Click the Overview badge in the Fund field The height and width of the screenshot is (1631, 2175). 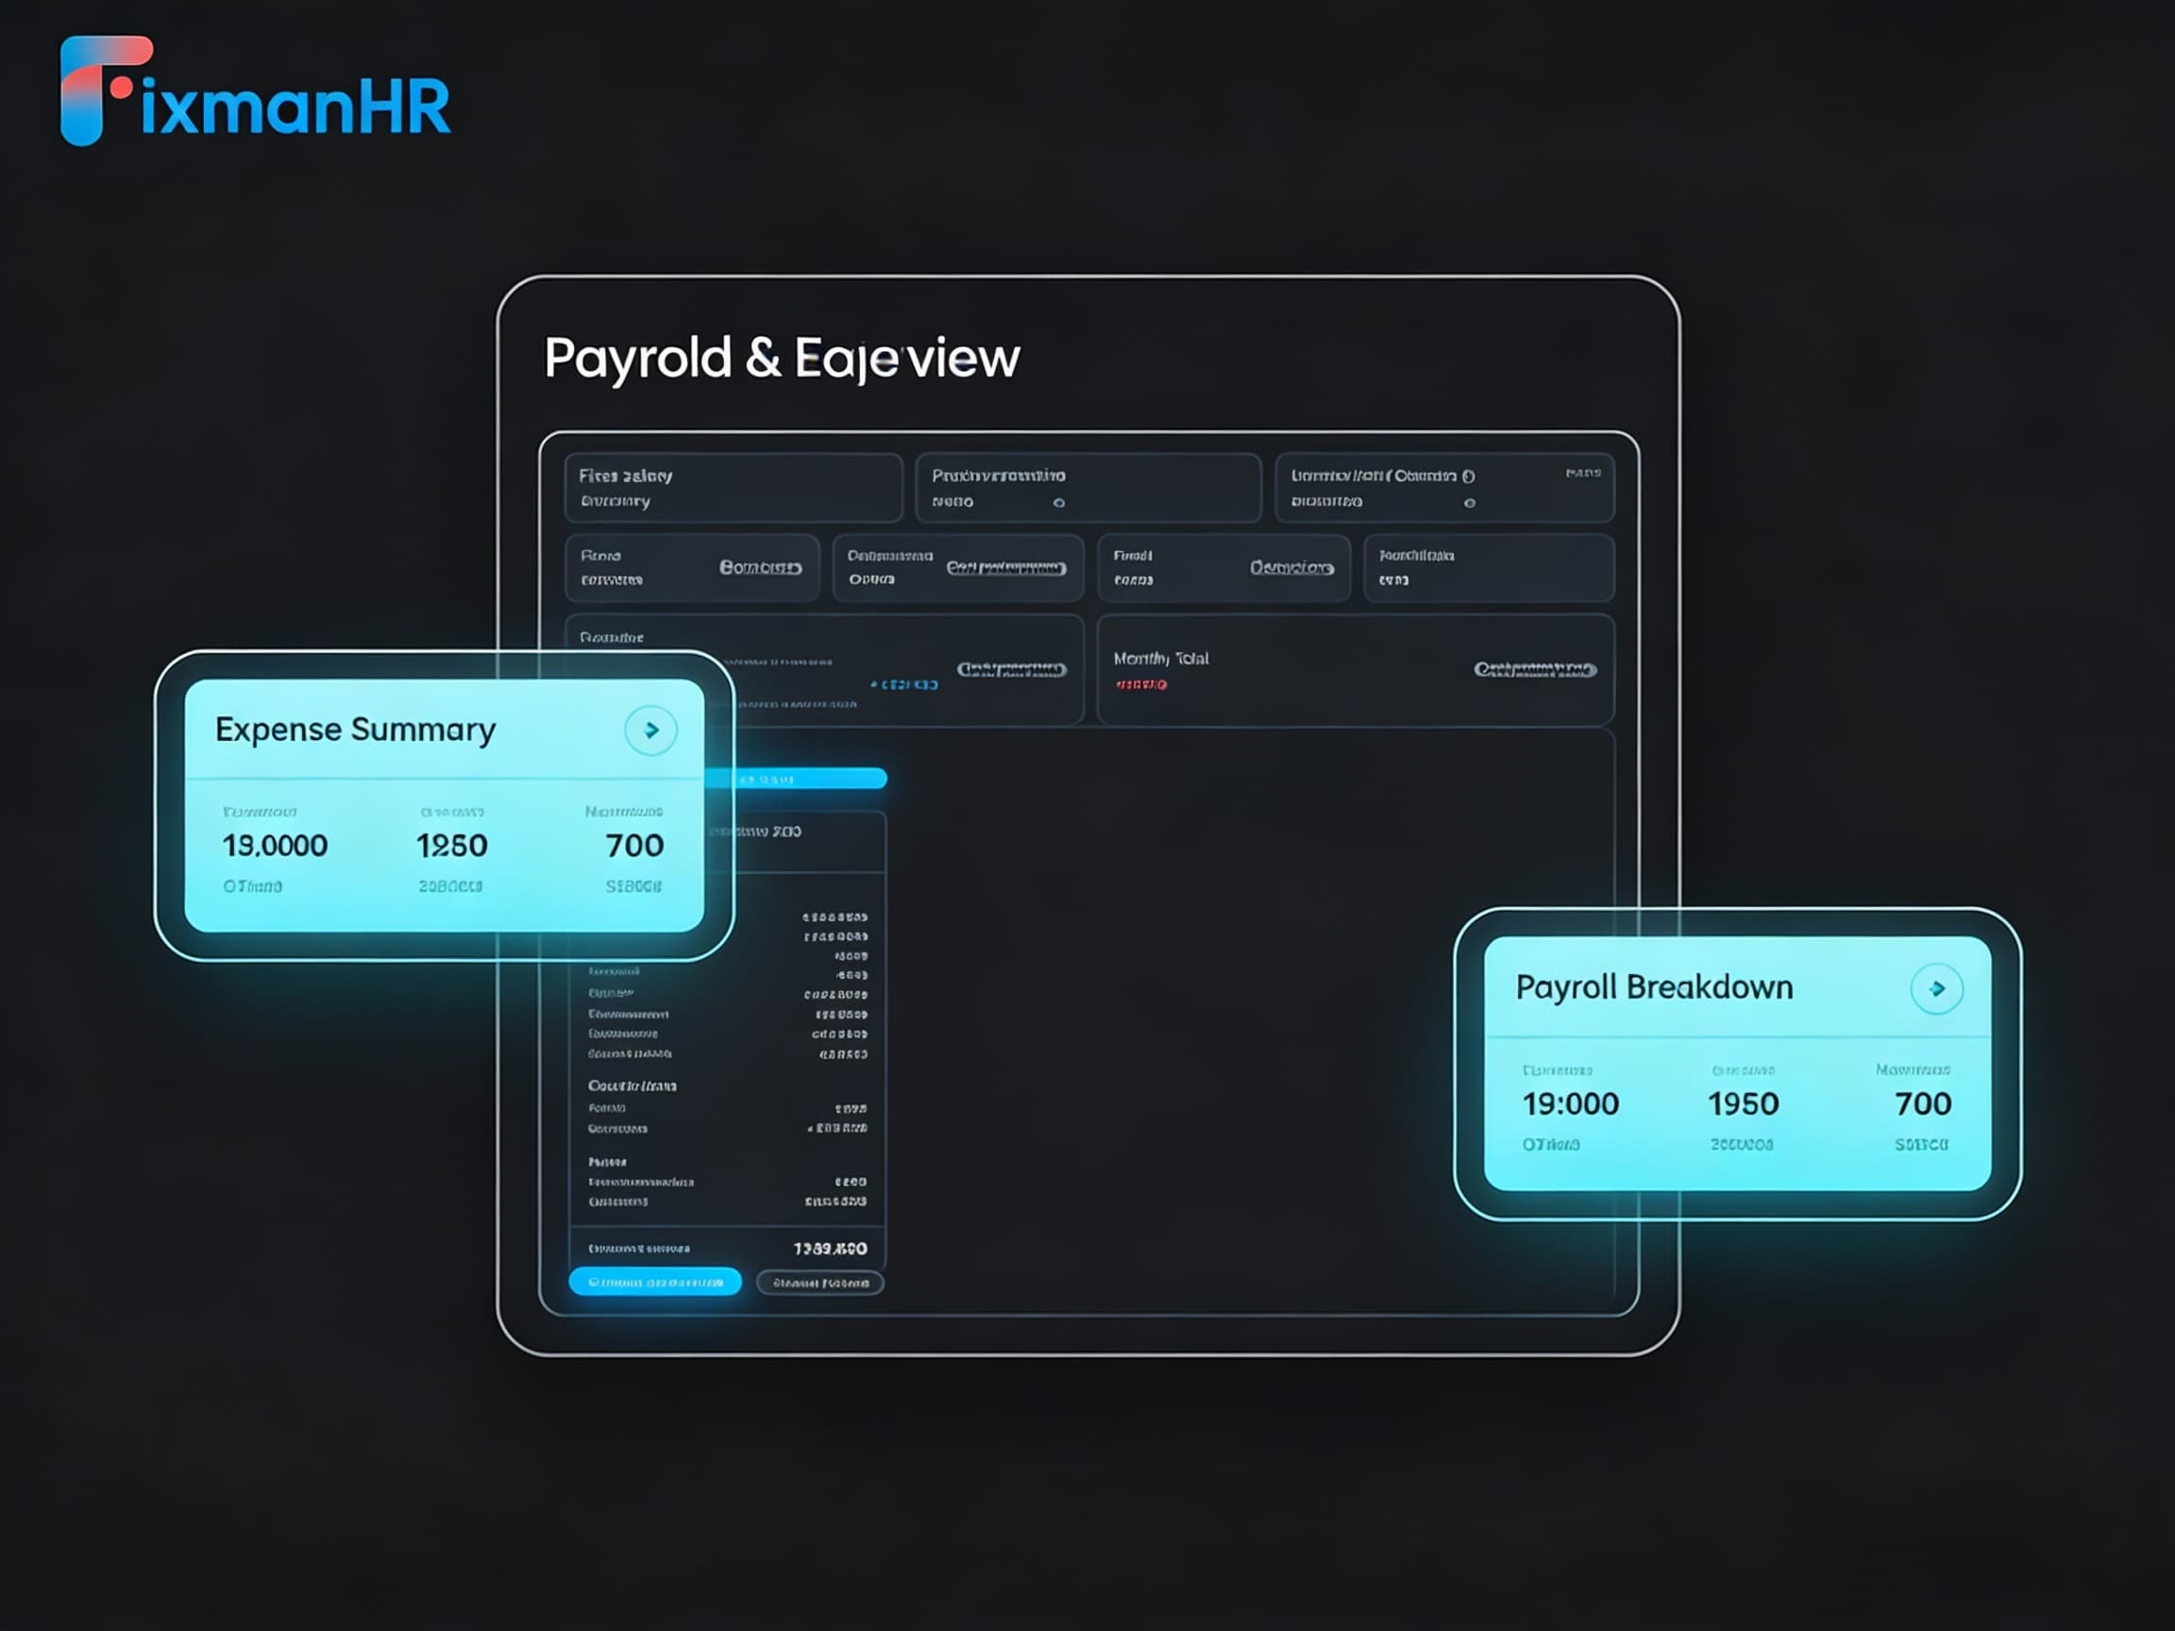[x=1292, y=567]
